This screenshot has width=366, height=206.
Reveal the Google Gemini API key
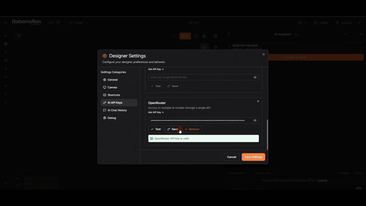[x=255, y=77]
